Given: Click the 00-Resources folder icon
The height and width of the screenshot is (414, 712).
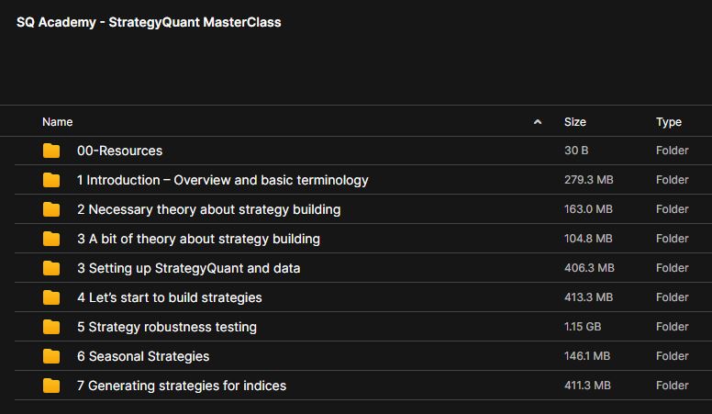Looking at the screenshot, I should coord(51,151).
